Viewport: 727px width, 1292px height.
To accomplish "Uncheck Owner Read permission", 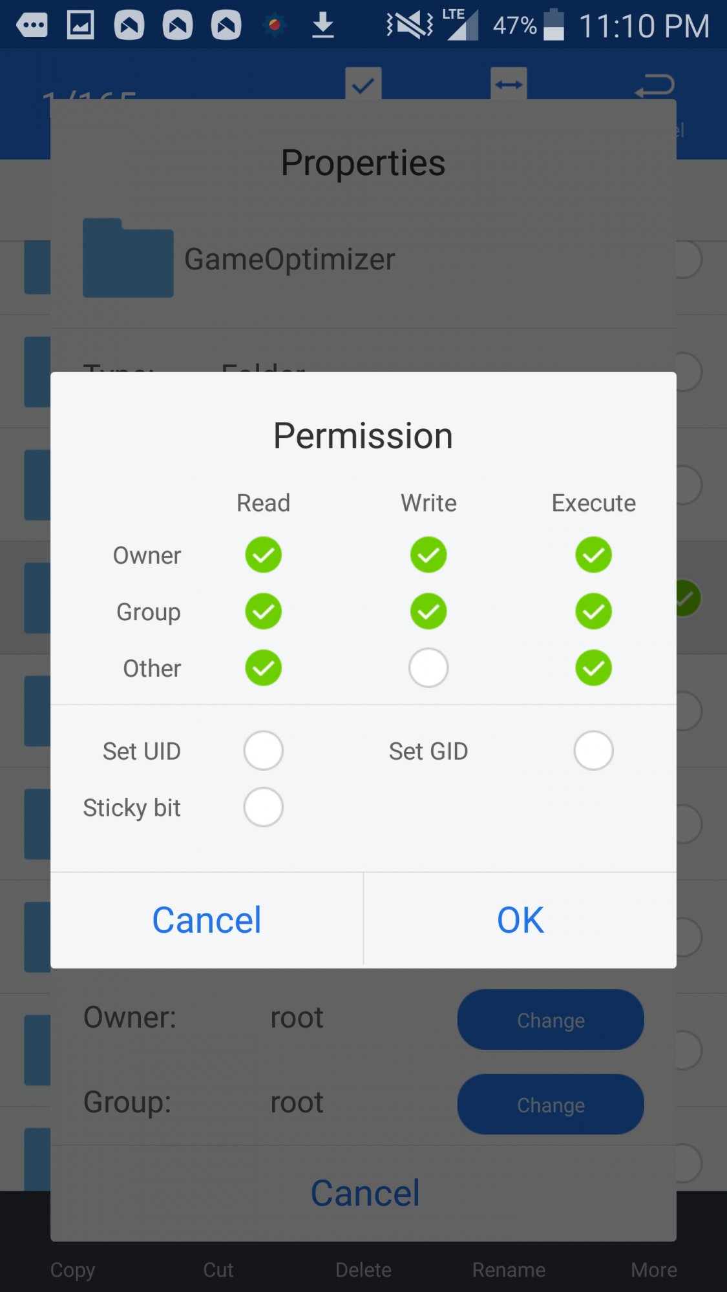I will point(263,555).
